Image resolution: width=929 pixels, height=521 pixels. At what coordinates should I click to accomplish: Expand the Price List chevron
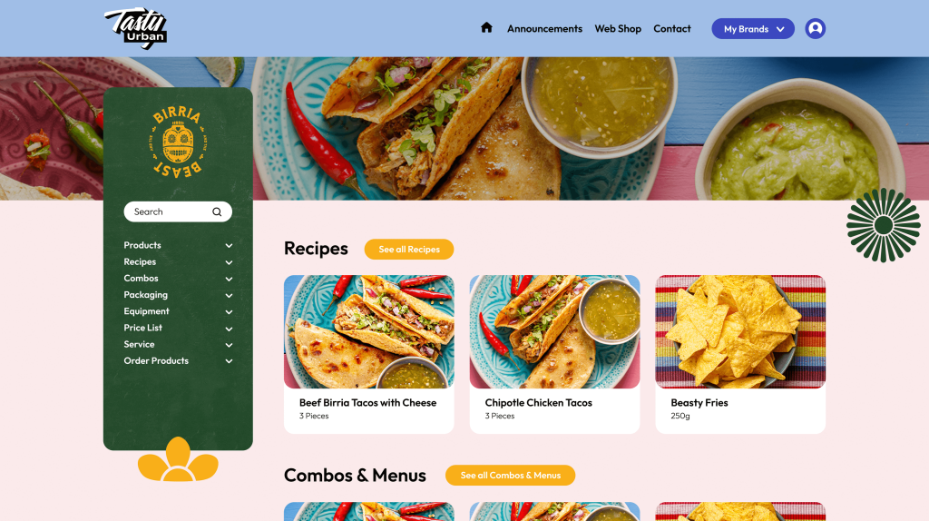click(x=229, y=329)
